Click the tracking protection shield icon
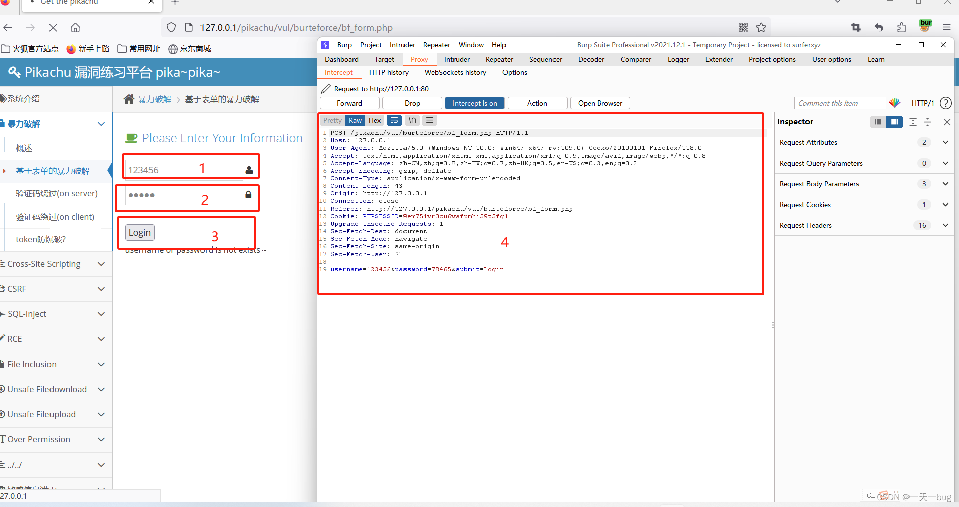 point(171,27)
